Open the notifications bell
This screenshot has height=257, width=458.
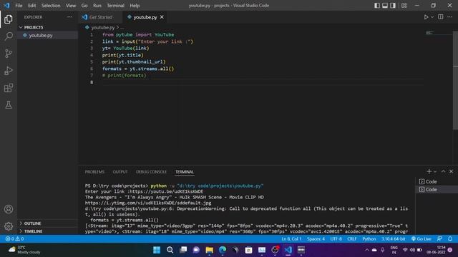450,238
